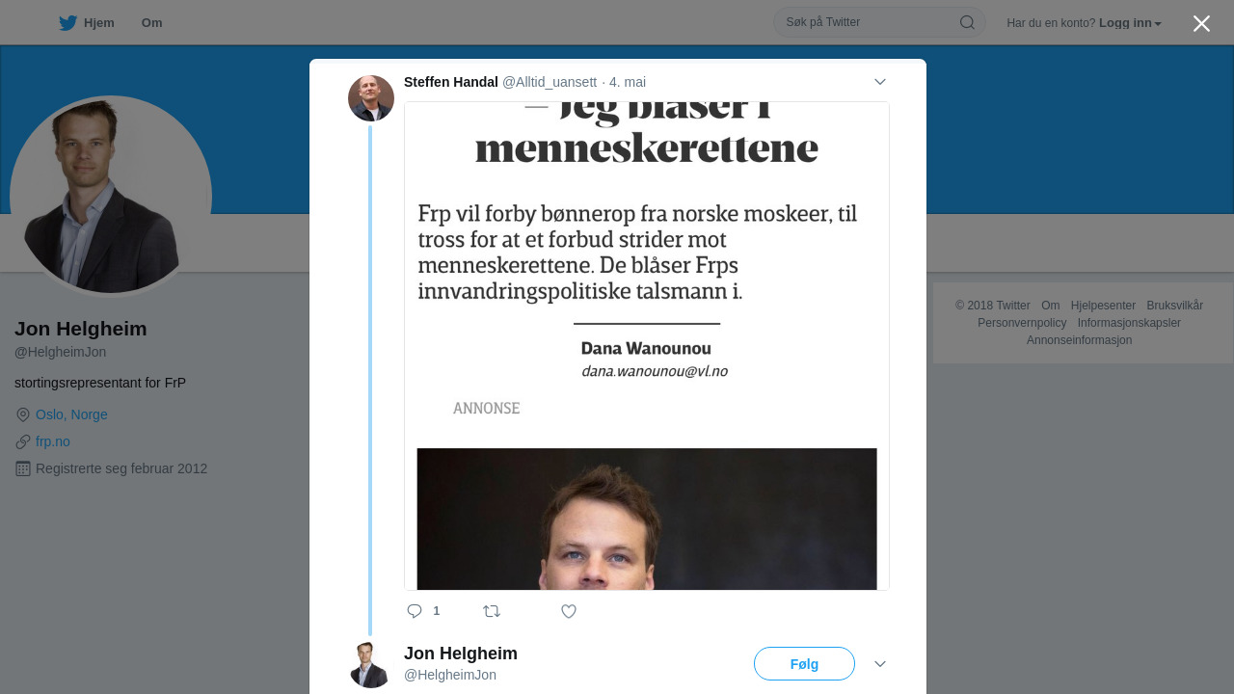The image size is (1234, 694).
Task: Focus the Søk på Twitter field
Action: [868, 22]
